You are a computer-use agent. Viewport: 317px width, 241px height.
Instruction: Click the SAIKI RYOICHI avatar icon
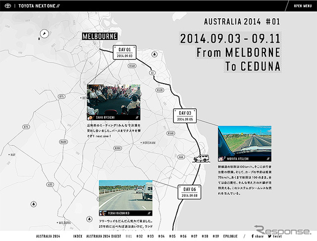(90, 117)
